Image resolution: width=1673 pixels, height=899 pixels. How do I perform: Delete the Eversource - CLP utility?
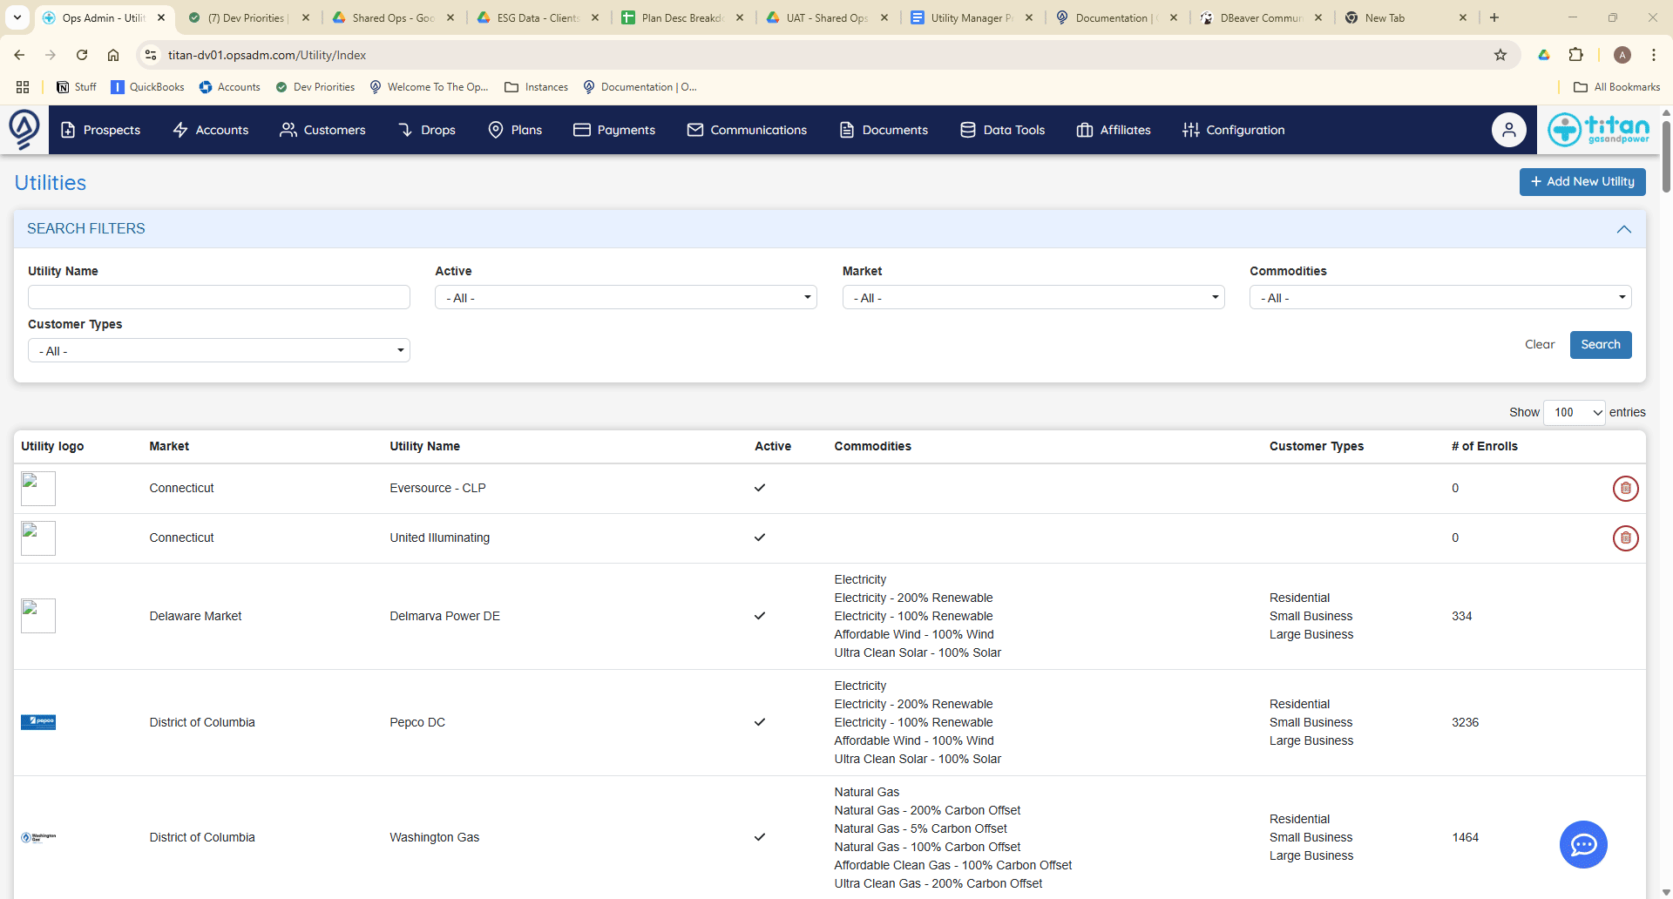1625,489
